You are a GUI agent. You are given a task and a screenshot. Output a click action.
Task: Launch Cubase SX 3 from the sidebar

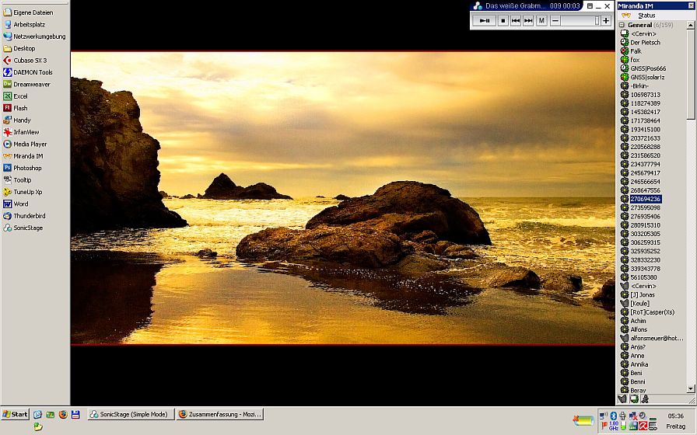pos(30,61)
